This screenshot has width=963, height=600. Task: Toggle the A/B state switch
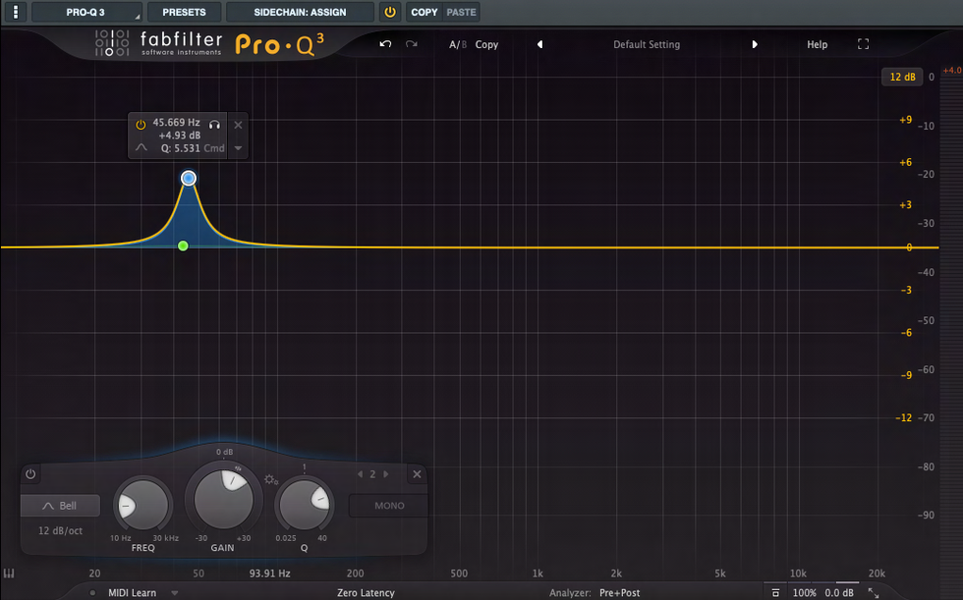tap(458, 45)
